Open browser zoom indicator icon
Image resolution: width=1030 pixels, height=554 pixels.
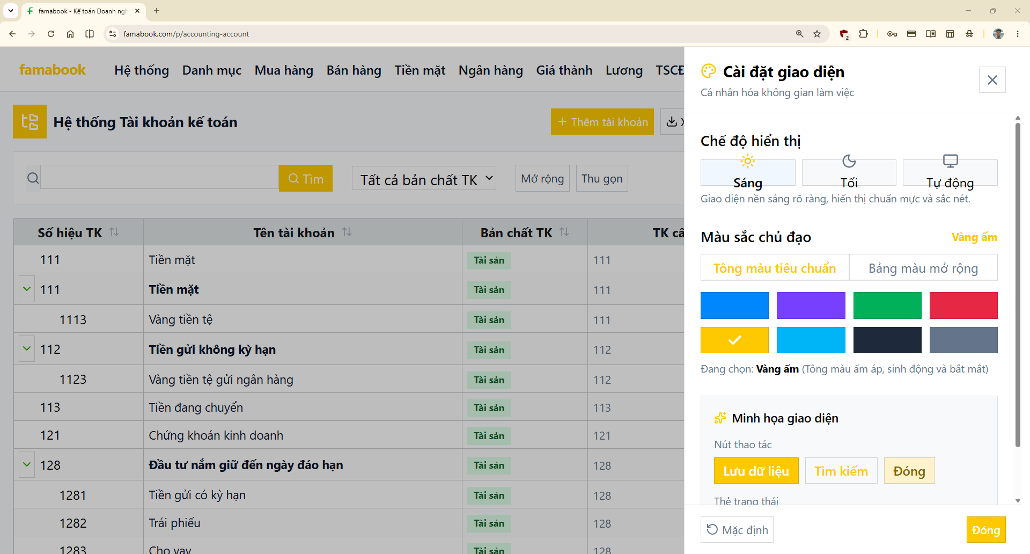pyautogui.click(x=799, y=34)
